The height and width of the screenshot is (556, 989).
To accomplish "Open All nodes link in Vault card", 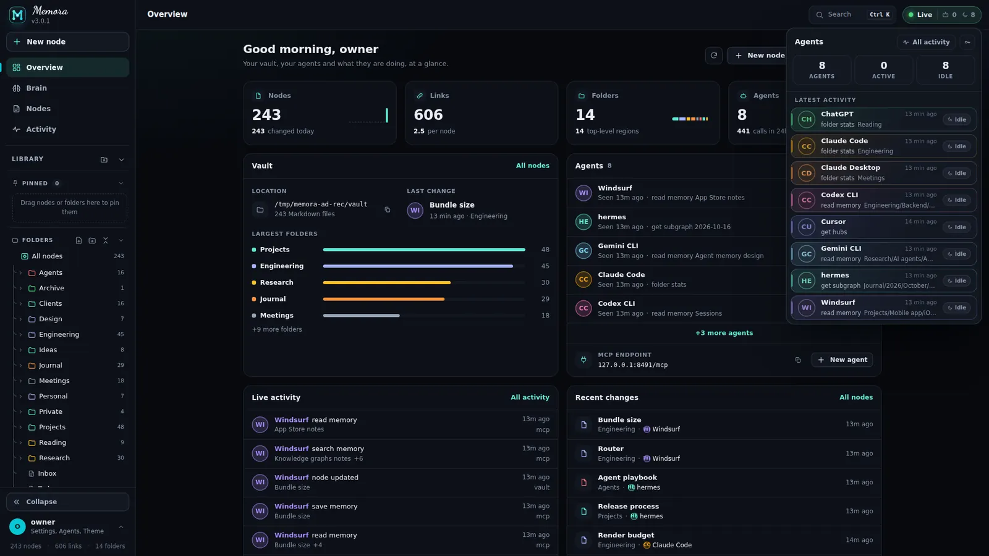I will 533,166.
